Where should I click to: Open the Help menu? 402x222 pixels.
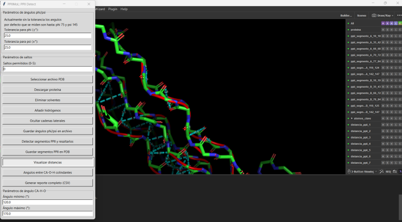(x=124, y=9)
